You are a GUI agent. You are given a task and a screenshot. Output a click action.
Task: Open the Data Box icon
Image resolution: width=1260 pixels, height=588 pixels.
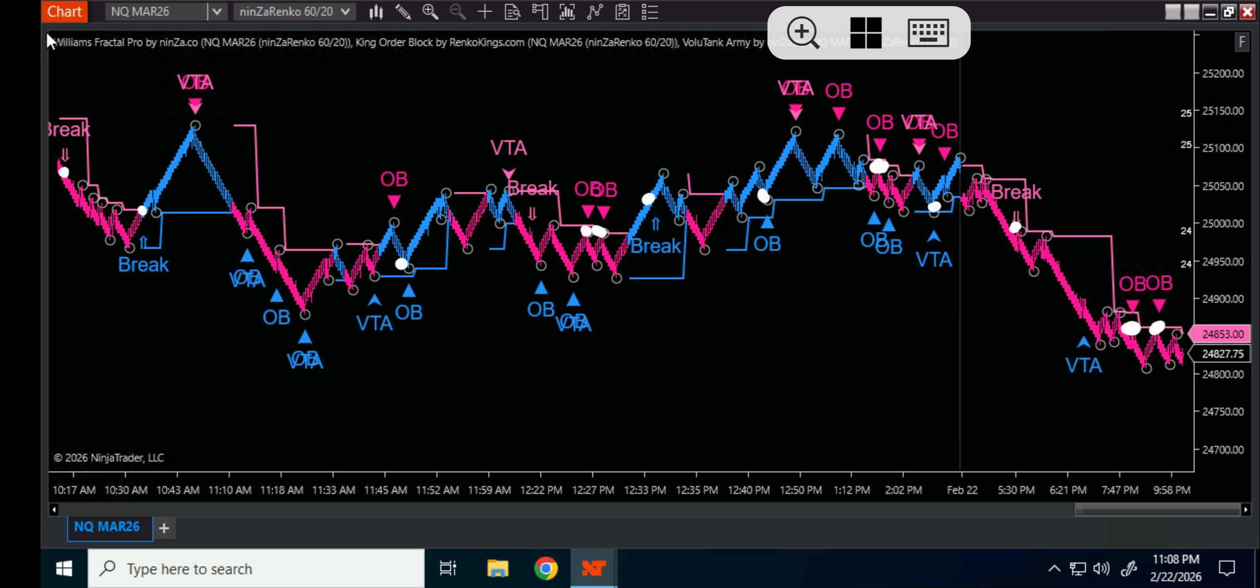click(512, 12)
